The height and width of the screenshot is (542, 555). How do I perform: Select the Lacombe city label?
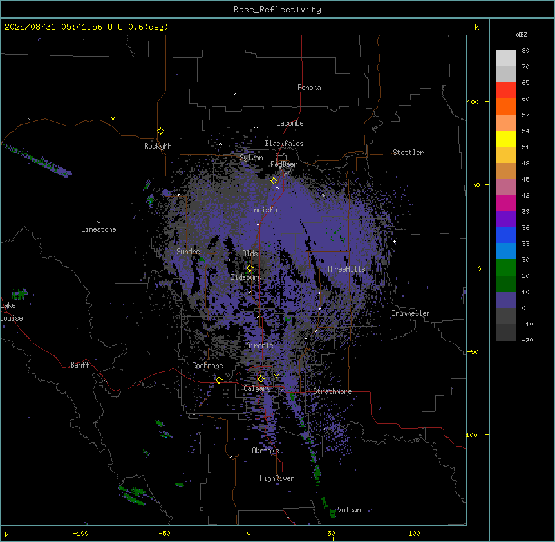290,123
